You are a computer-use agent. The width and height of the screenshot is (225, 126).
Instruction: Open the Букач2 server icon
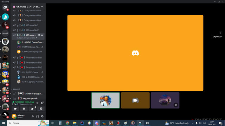(x=5, y=33)
